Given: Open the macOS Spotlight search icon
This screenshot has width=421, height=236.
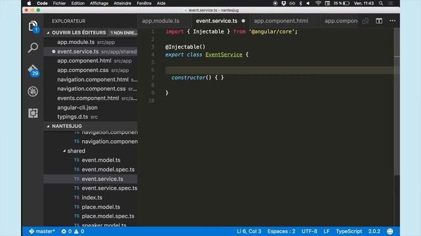Looking at the screenshot, I should click(x=381, y=3).
